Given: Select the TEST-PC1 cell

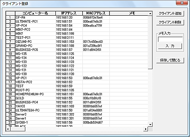Looking at the screenshot, I should coord(35,38).
